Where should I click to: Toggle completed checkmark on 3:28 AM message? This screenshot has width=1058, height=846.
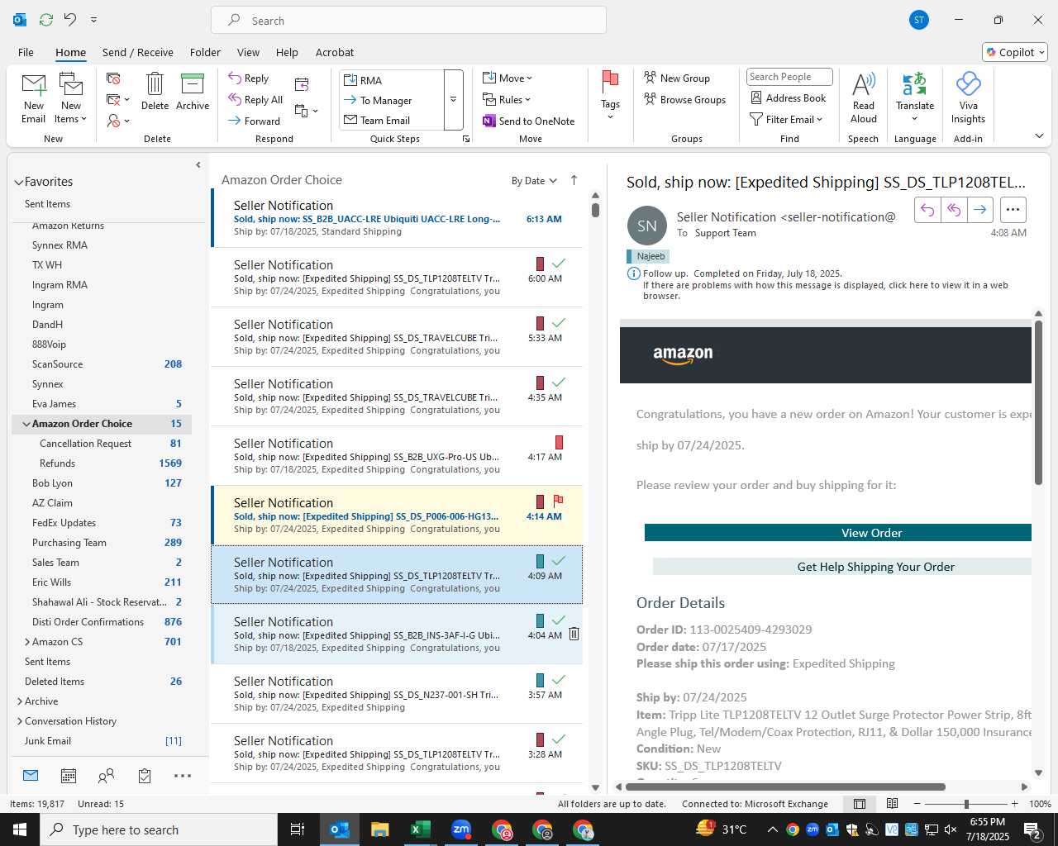[559, 739]
